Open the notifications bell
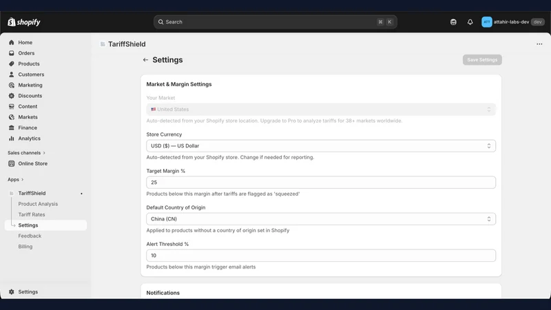Viewport: 551px width, 310px height. pos(470,22)
